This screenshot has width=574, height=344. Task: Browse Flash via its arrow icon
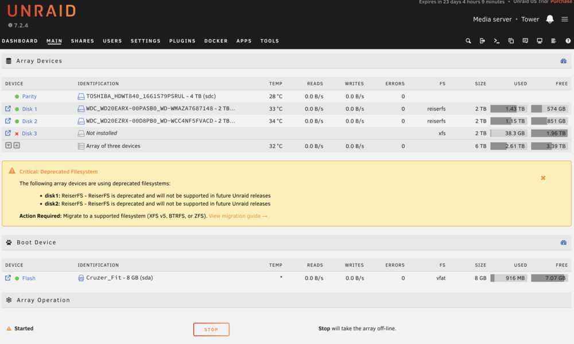click(x=7, y=278)
